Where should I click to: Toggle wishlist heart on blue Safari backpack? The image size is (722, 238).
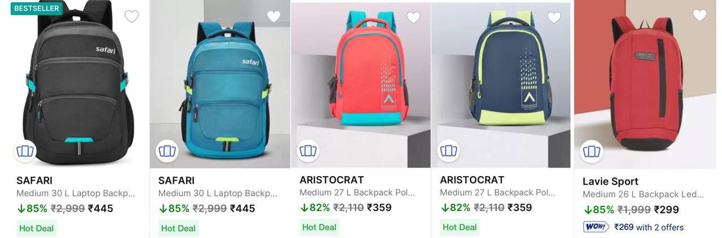coord(274,17)
